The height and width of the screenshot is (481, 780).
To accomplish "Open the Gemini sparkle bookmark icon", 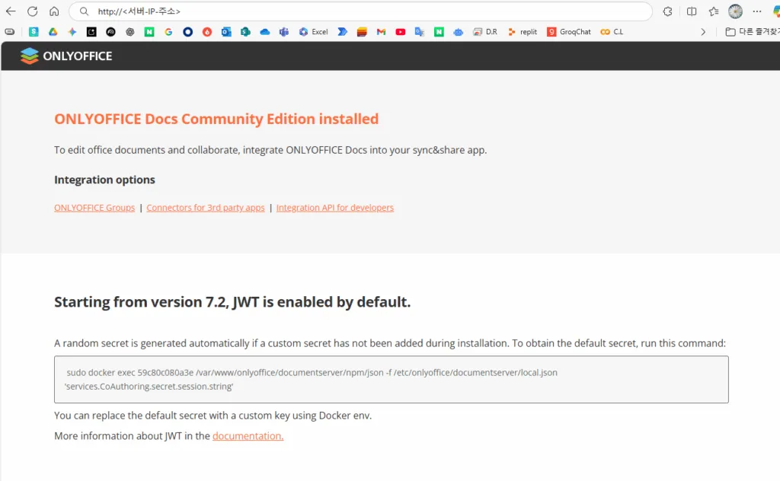I will coord(72,32).
